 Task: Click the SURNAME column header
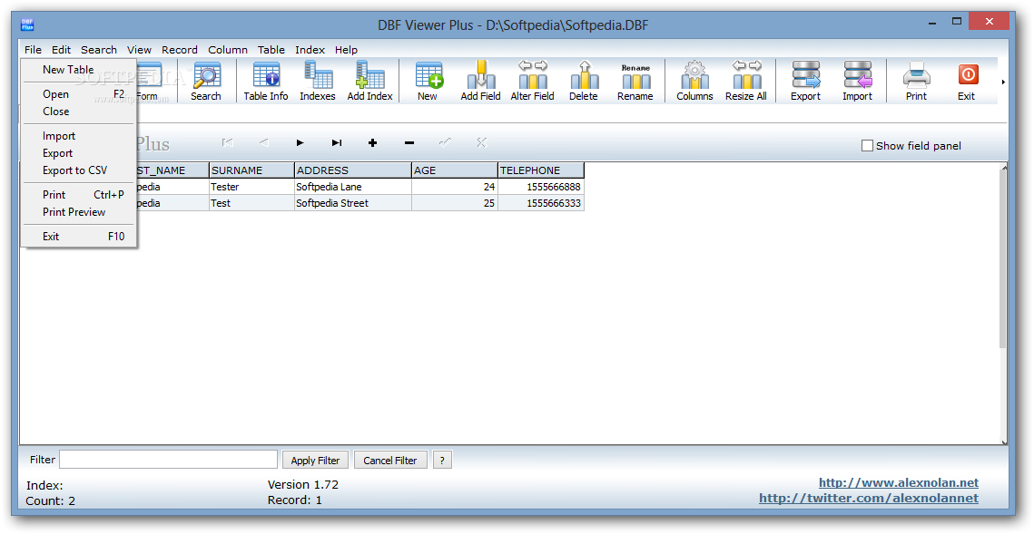click(251, 170)
